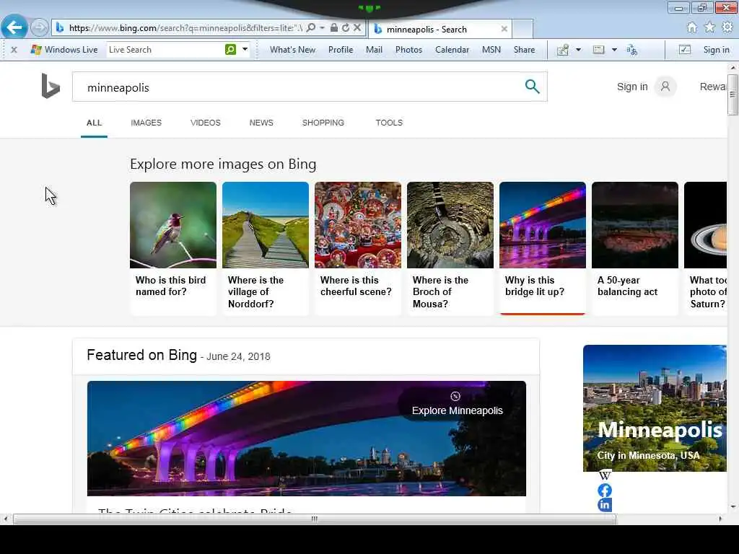739x554 pixels.
Task: Open the featured rainbow bridge image
Action: point(306,438)
